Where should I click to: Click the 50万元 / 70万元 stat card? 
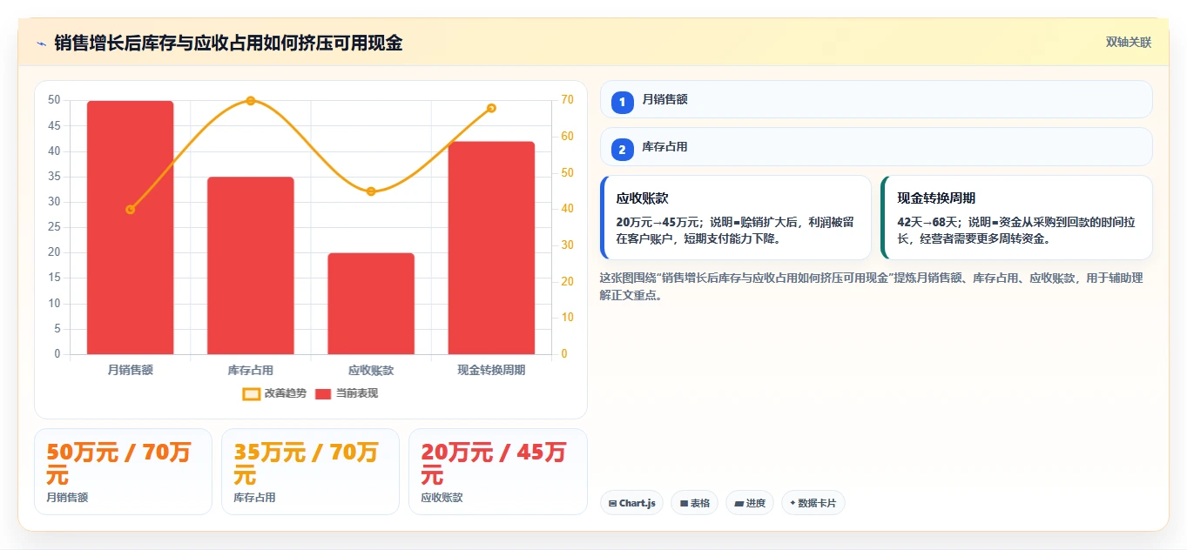click(123, 472)
